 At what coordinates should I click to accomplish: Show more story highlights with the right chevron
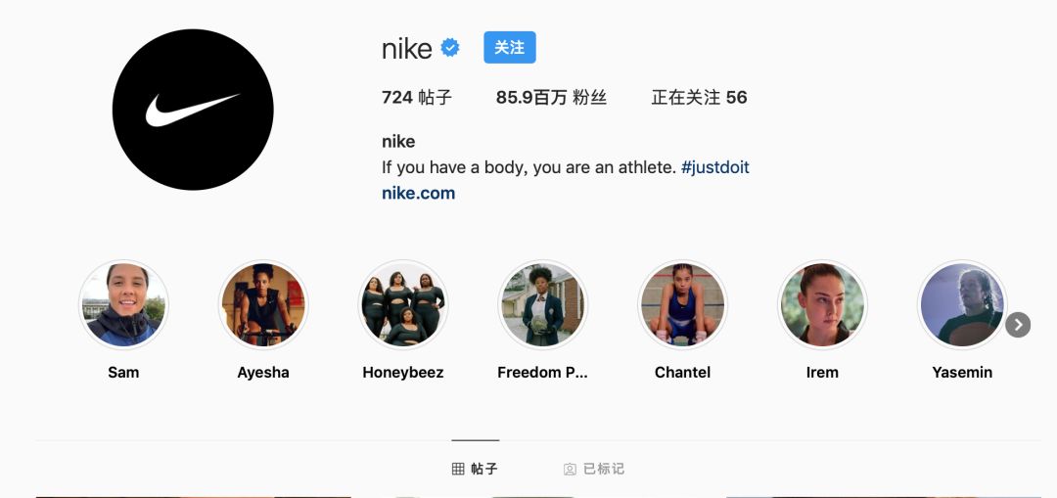pos(1018,325)
